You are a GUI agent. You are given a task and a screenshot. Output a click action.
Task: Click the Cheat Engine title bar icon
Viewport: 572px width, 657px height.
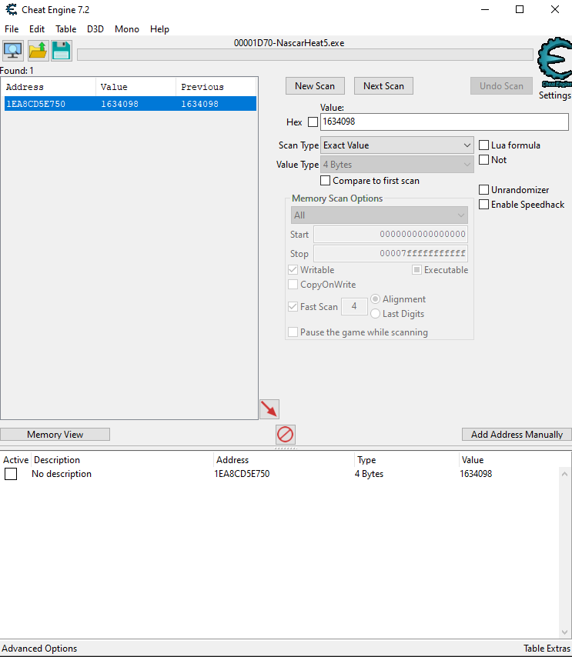click(x=10, y=10)
